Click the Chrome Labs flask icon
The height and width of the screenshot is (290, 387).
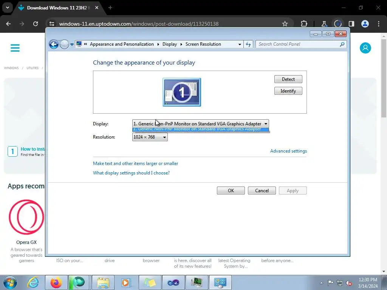(x=324, y=24)
